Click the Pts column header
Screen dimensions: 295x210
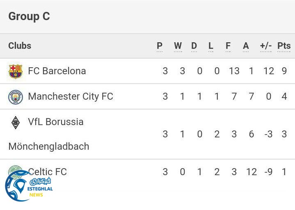284,46
